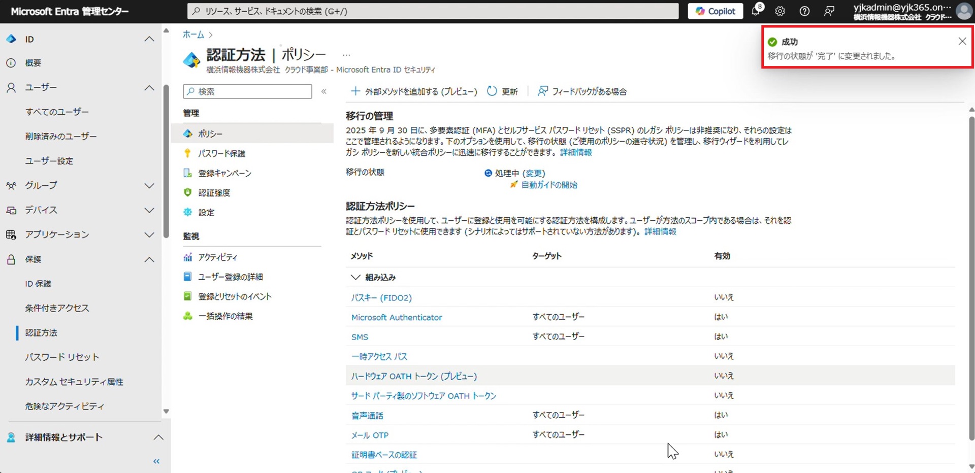975x473 pixels.
Task: Click the 条件付きアクセス sidebar item
Action: coord(57,308)
